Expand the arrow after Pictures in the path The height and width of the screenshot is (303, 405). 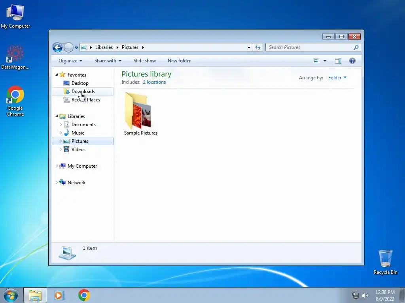point(143,47)
